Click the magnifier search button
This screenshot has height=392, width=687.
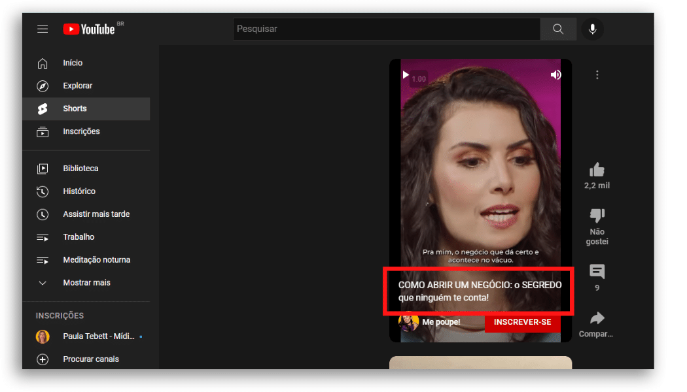558,29
